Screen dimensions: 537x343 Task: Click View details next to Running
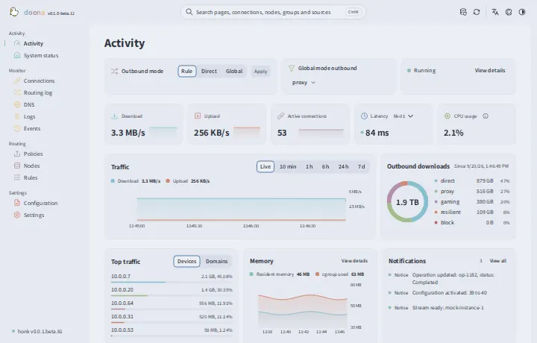click(490, 71)
